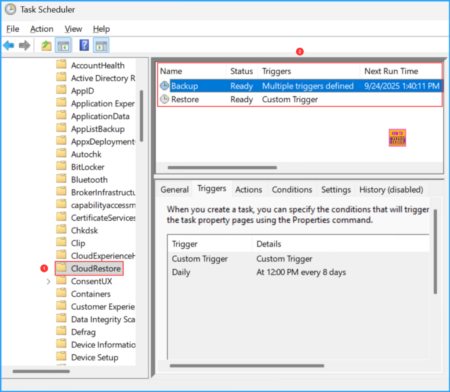Click the Back arrow toolbar icon
This screenshot has width=450, height=392.
click(9, 45)
